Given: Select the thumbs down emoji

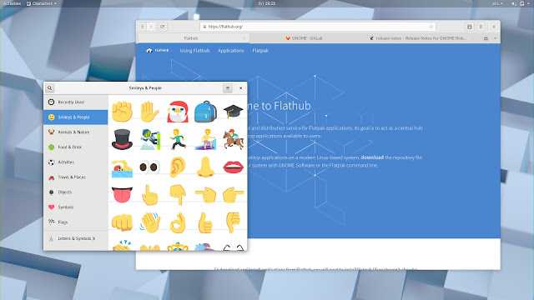Looking at the screenshot, I should pyautogui.click(x=234, y=222).
